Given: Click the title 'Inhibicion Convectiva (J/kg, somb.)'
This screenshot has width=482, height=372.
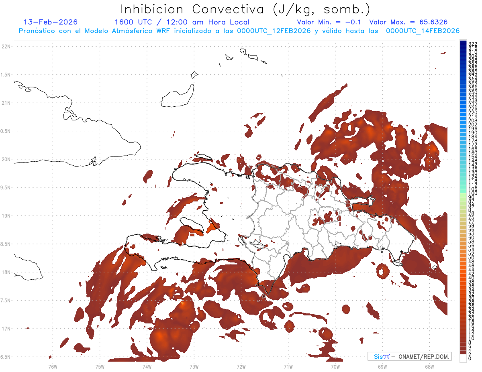Looking at the screenshot, I should pos(245,10).
